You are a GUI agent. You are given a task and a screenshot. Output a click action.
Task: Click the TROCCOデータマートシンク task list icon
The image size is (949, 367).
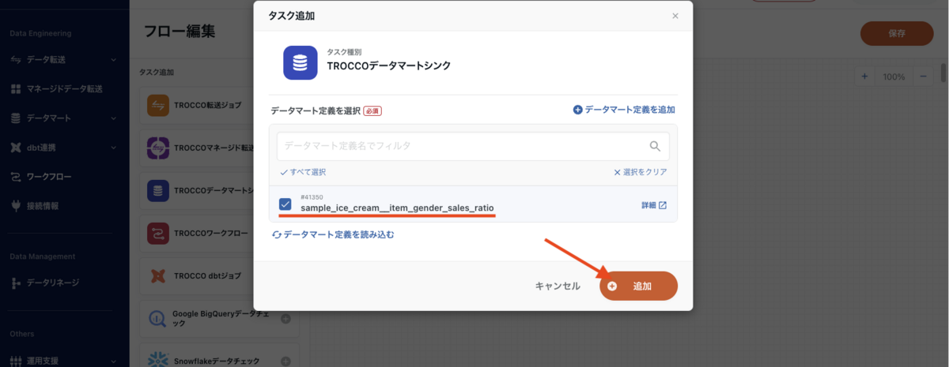pyautogui.click(x=159, y=190)
